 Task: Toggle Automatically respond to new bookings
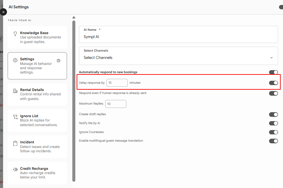273,72
